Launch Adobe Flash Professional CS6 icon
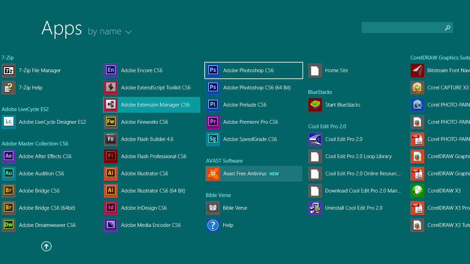The height and width of the screenshot is (264, 470). click(111, 156)
